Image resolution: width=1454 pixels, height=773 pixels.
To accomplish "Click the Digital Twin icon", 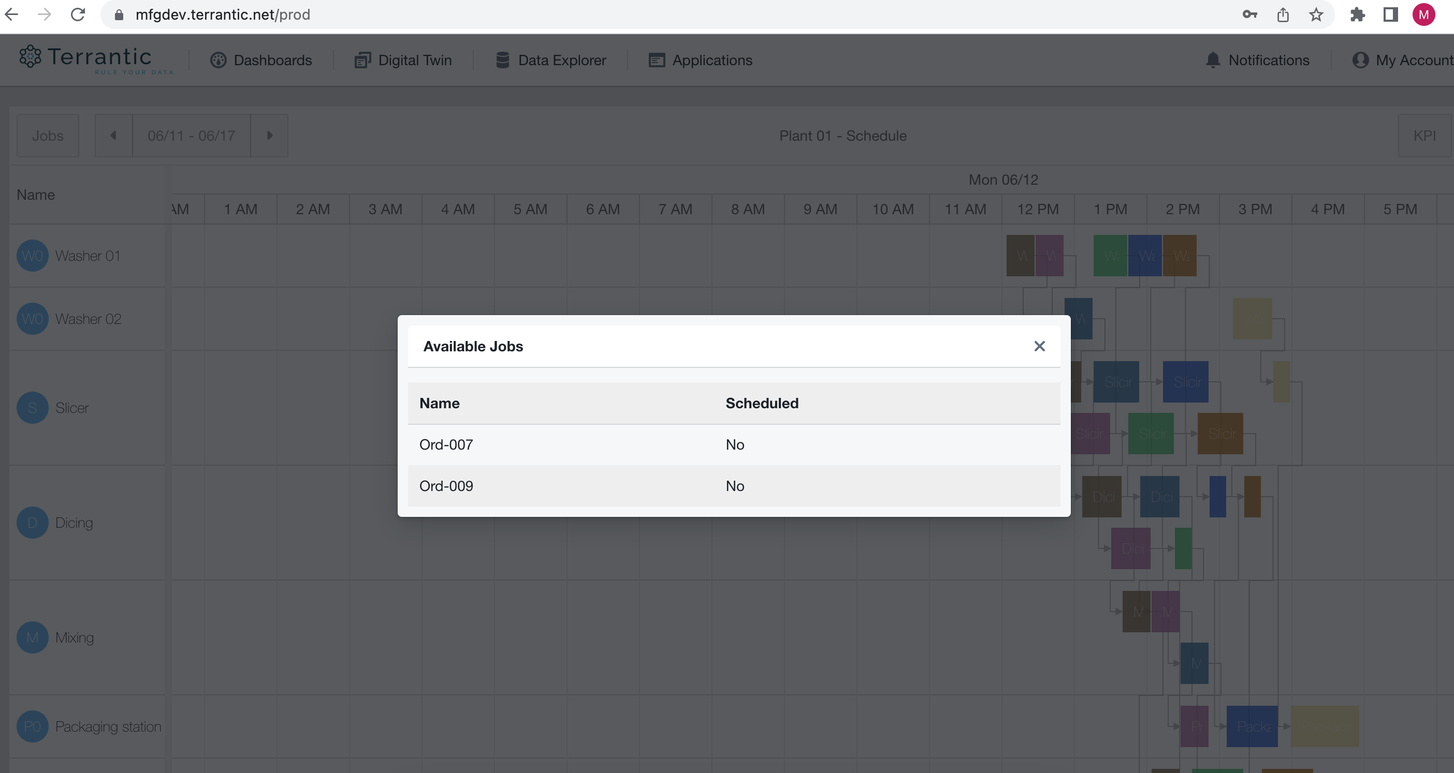I will 362,61.
